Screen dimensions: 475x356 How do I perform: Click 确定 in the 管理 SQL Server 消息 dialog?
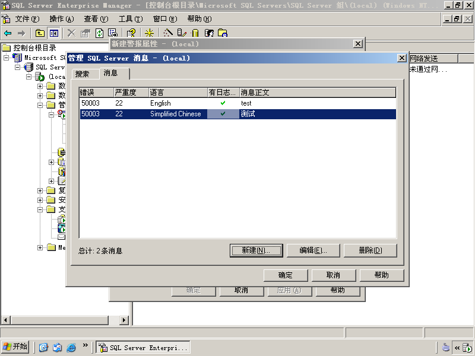click(x=286, y=275)
